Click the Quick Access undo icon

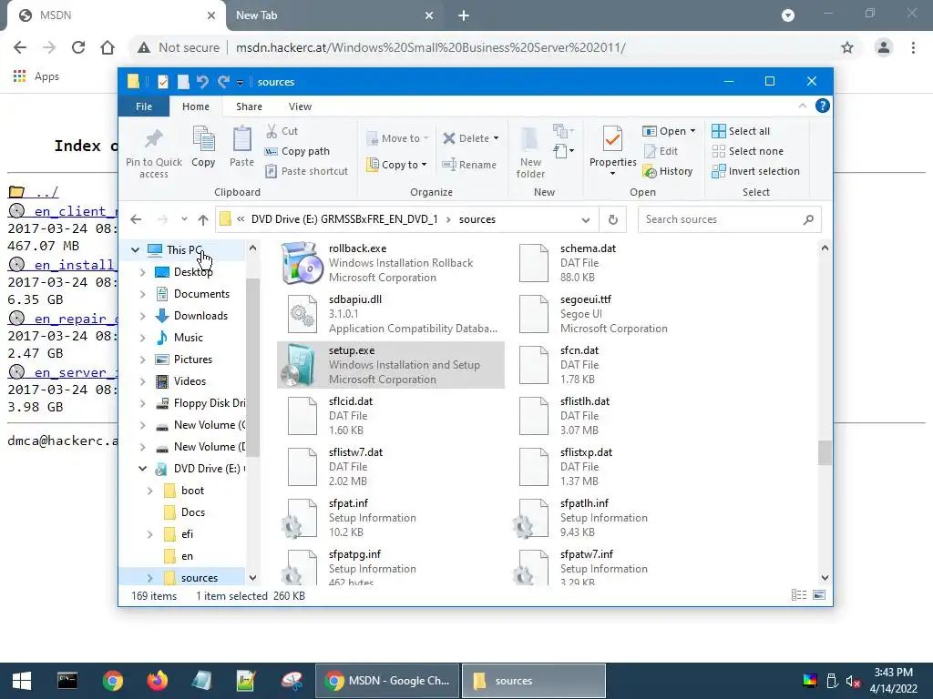pyautogui.click(x=202, y=81)
